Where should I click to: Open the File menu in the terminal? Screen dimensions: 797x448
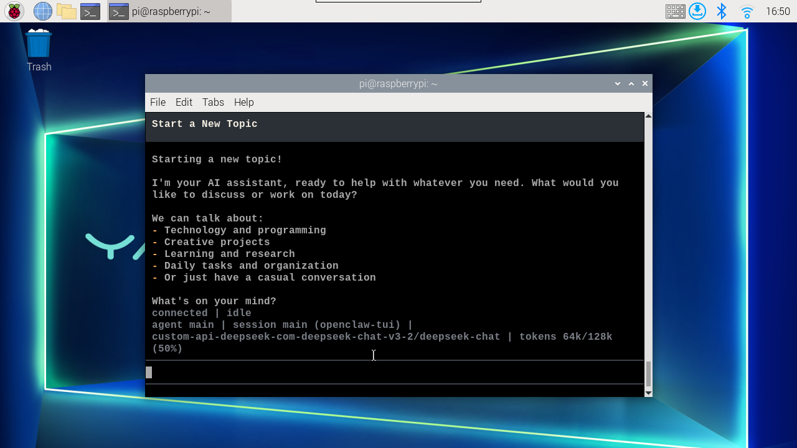pos(158,102)
